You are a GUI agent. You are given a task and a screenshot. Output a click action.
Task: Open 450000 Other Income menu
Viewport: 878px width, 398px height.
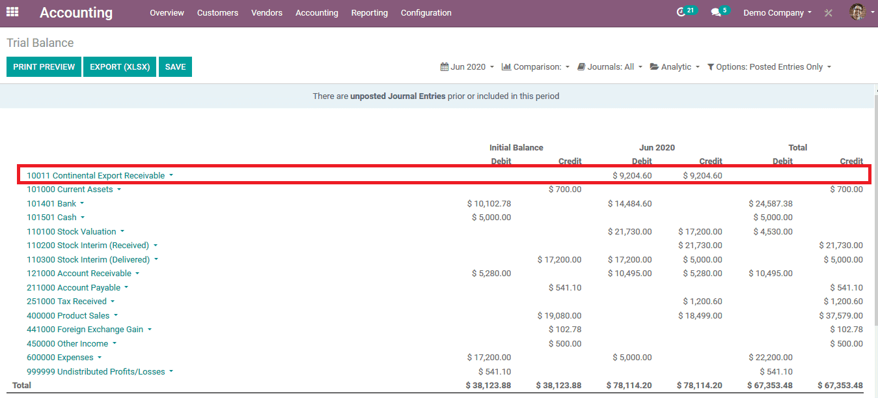tap(71, 344)
